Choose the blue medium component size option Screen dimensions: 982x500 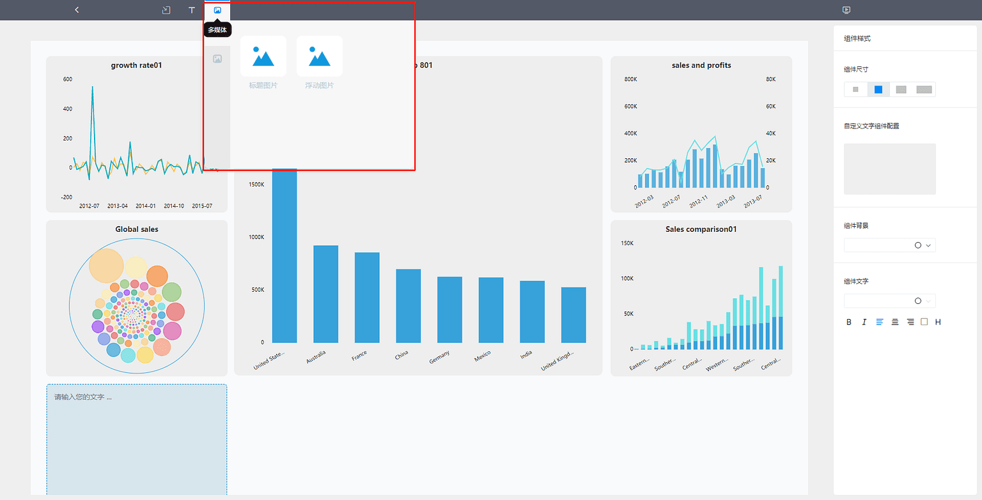pos(878,89)
